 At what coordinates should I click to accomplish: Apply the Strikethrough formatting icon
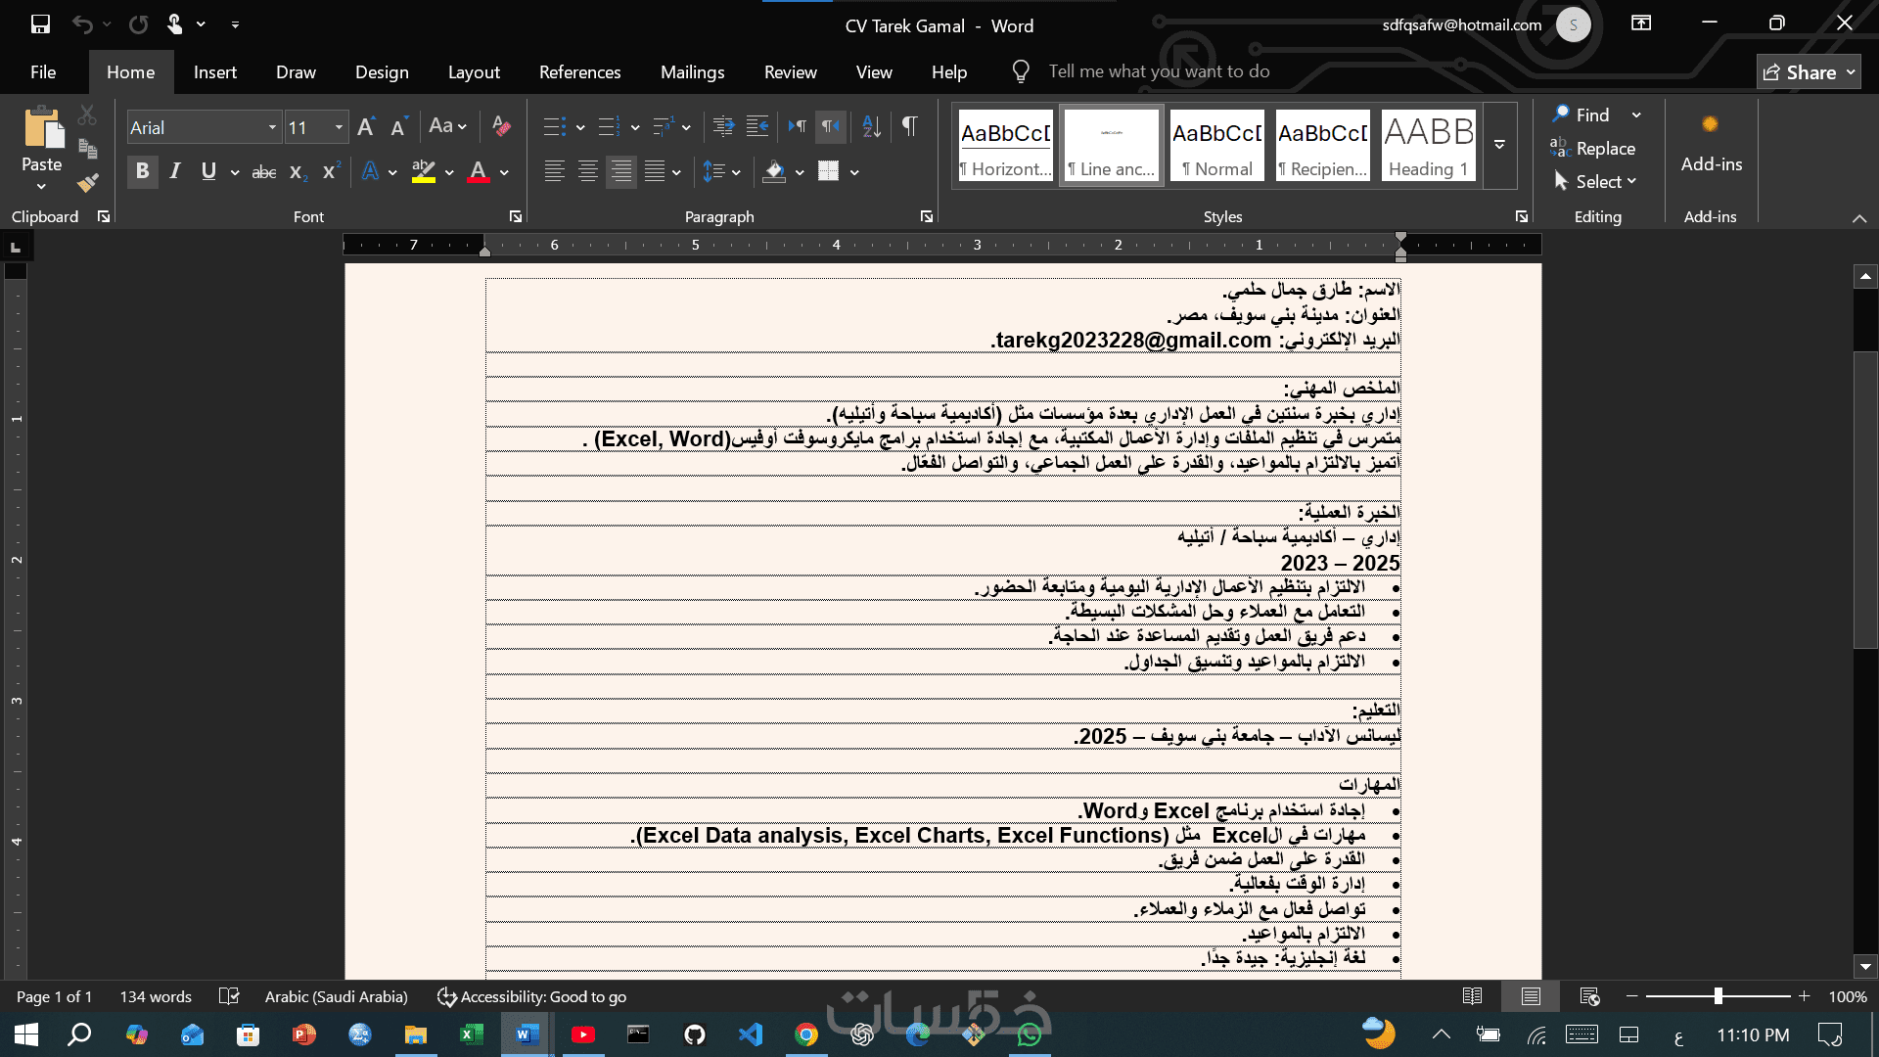tap(263, 172)
